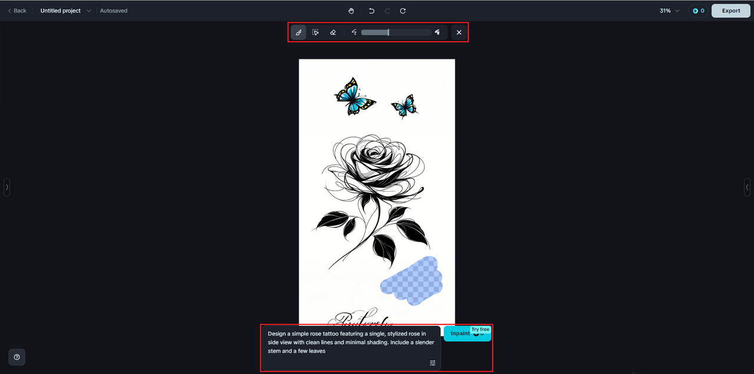Image resolution: width=754 pixels, height=374 pixels.
Task: Open prompt settings sliders icon
Action: pos(432,363)
